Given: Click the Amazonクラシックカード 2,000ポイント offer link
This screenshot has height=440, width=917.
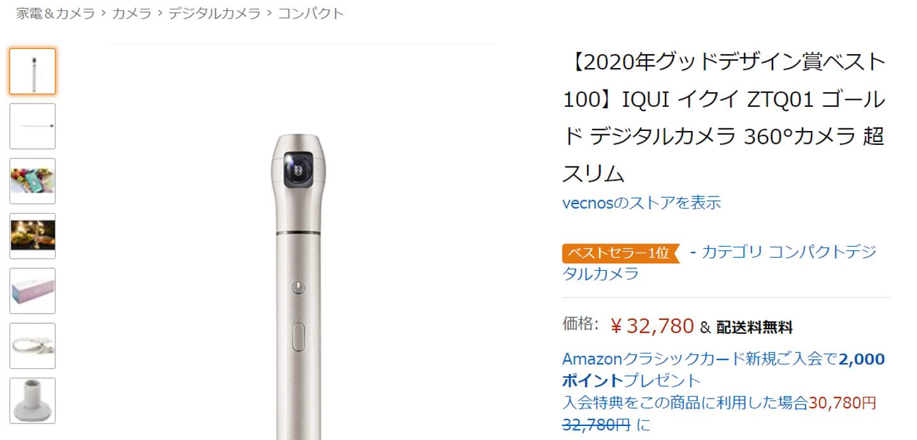Looking at the screenshot, I should (723, 370).
